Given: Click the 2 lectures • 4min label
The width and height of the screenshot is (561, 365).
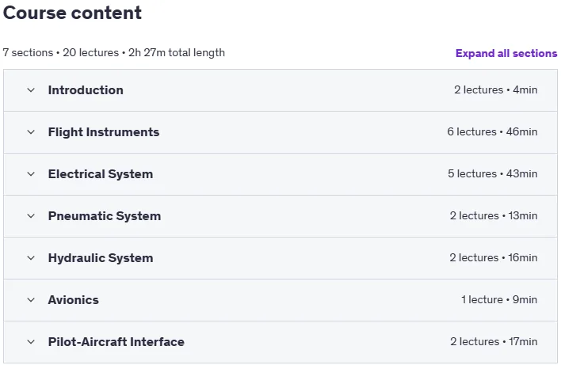Looking at the screenshot, I should pyautogui.click(x=496, y=89).
